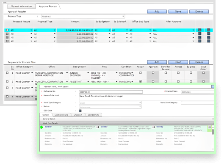Check Approve for the Junior Engineer row
224x166 pixels.
pyautogui.click(x=153, y=73)
